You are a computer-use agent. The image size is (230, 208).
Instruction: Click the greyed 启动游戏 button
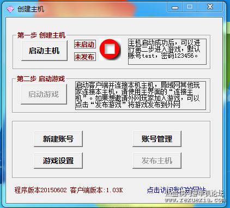point(44,94)
